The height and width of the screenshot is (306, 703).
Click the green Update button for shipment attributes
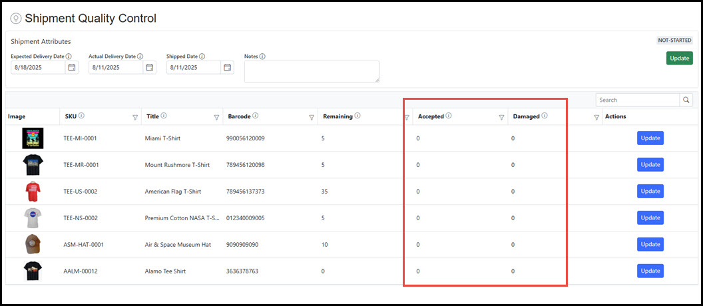click(x=679, y=58)
